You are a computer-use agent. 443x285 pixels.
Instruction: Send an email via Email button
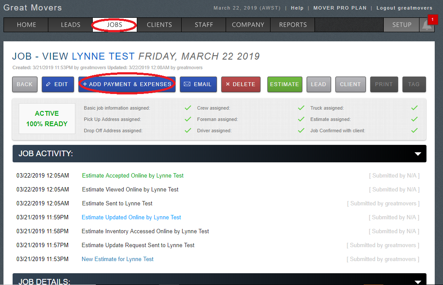[198, 84]
